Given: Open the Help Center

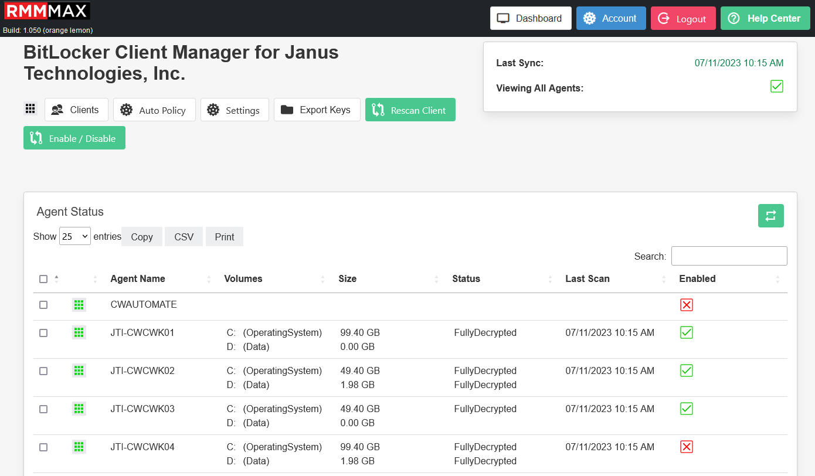Looking at the screenshot, I should click(765, 18).
